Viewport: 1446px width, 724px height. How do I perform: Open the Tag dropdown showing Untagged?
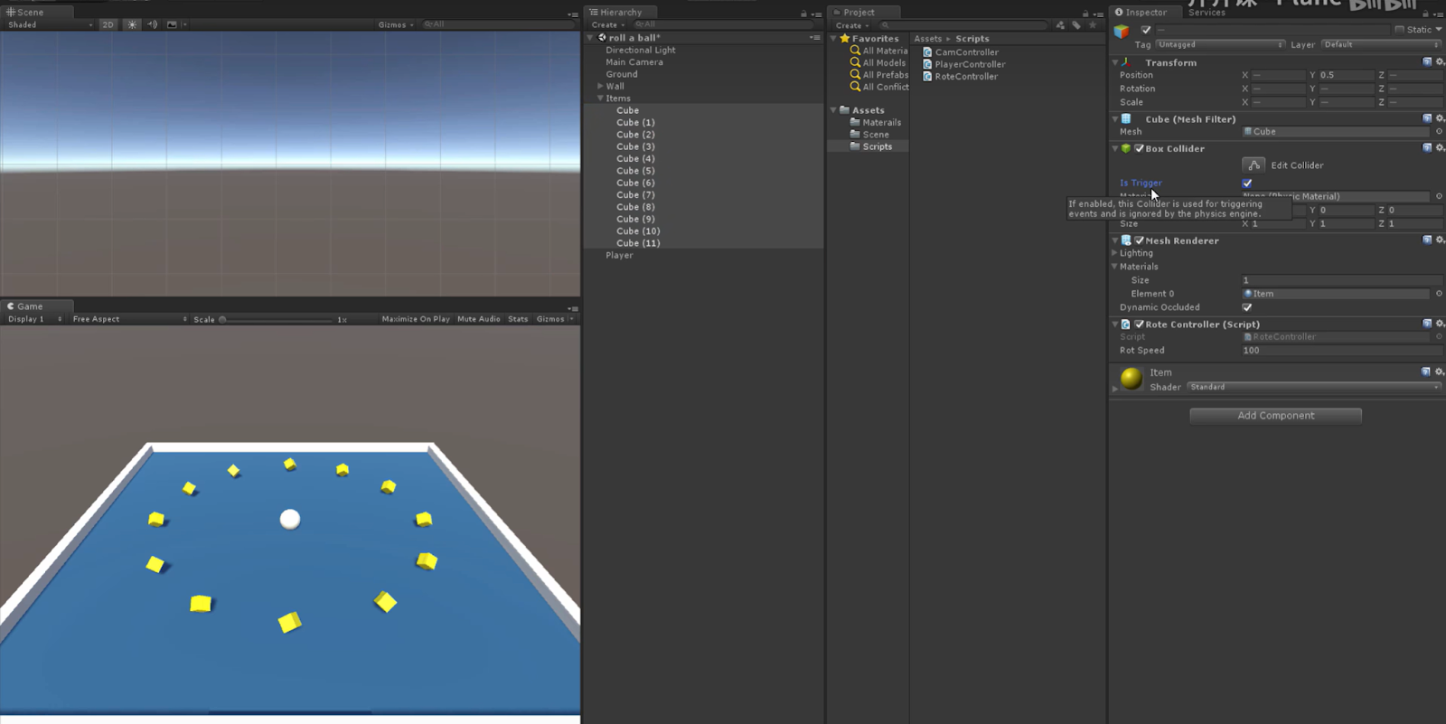[x=1220, y=44]
